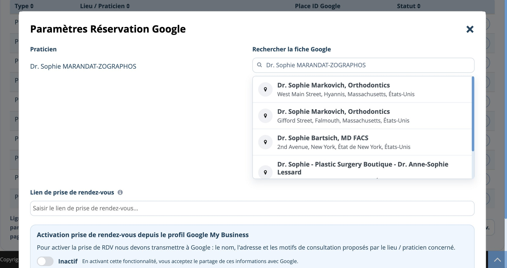This screenshot has width=507, height=268.
Task: Toggle the Inactif Google booking switch
Action: pyautogui.click(x=45, y=261)
